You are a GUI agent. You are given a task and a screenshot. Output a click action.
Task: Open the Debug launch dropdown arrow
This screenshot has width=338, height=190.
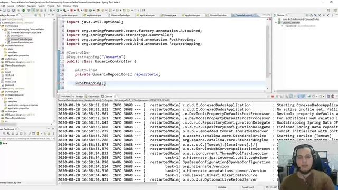[54, 11]
